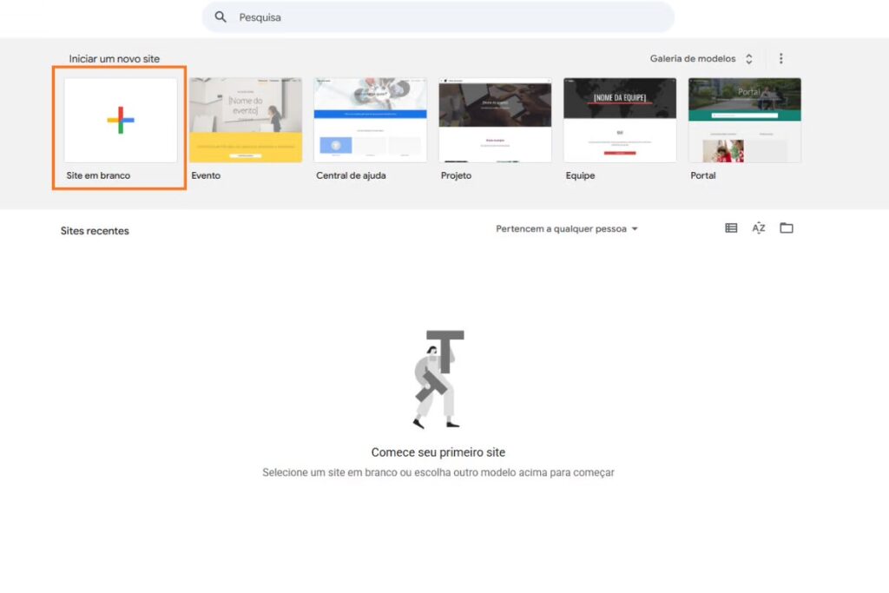Open the ownership filter dropdown arrow
889x593 pixels.
[635, 228]
